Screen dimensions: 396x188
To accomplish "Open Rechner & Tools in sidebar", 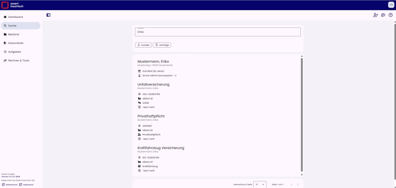I will tap(19, 60).
